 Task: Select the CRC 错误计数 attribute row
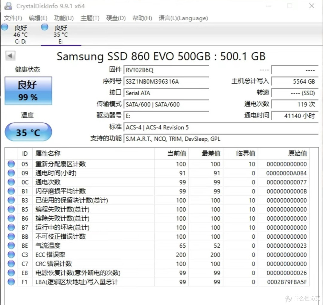(x=157, y=264)
